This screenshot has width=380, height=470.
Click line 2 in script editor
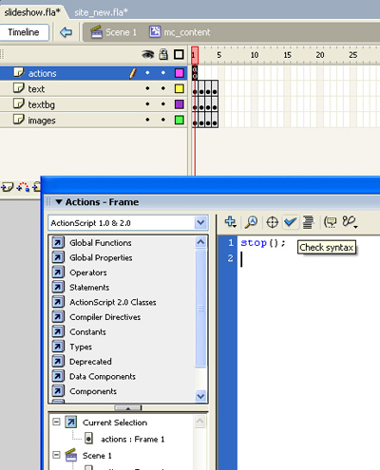coord(309,258)
